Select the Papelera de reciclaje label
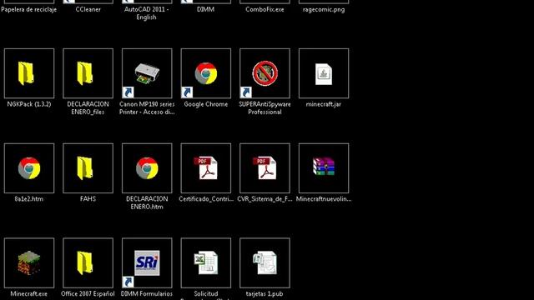Viewport: 534px width, 300px height. point(29,9)
